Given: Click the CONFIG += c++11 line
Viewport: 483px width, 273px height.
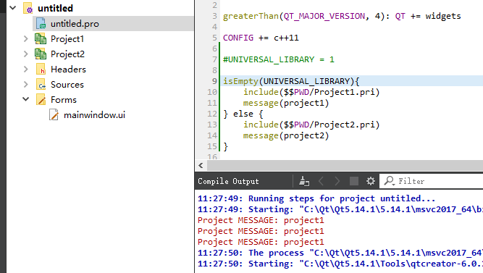Looking at the screenshot, I should (261, 38).
